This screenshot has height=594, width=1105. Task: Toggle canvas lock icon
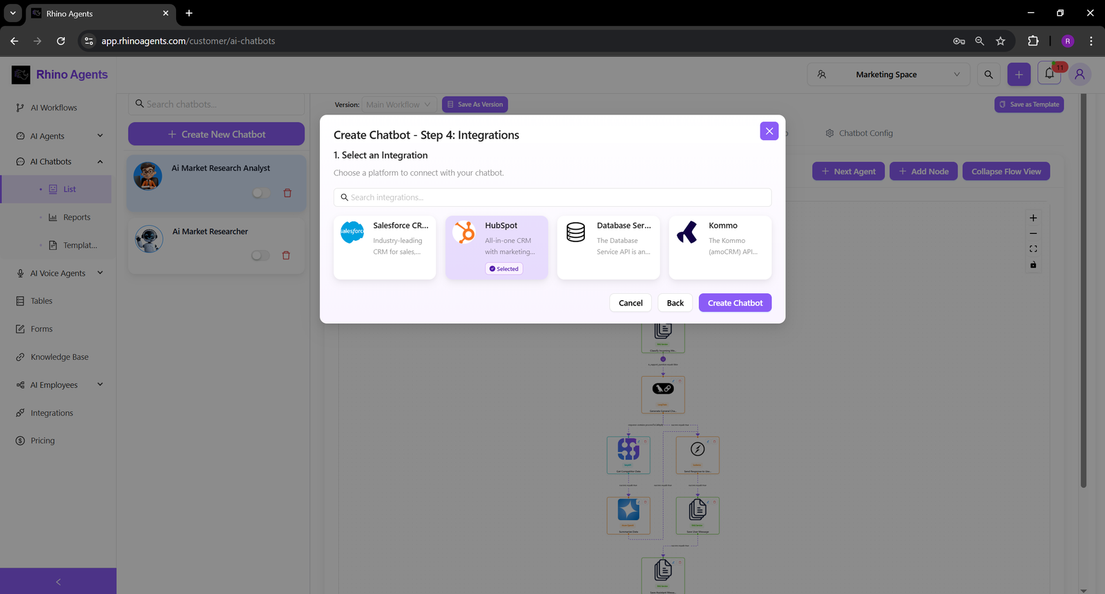click(1033, 265)
